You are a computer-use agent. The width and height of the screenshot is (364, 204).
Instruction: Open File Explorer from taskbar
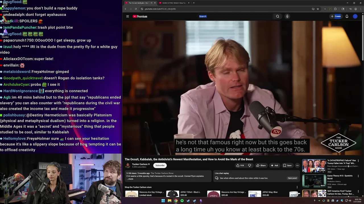click(x=169, y=201)
